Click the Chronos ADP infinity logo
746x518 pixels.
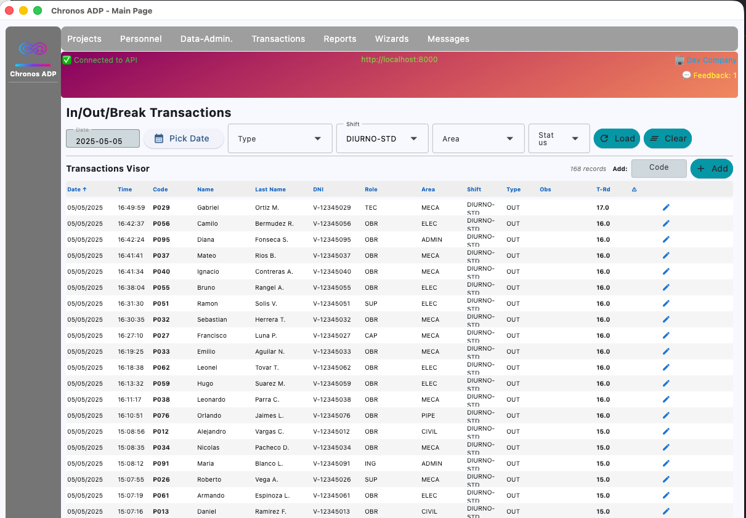[33, 48]
